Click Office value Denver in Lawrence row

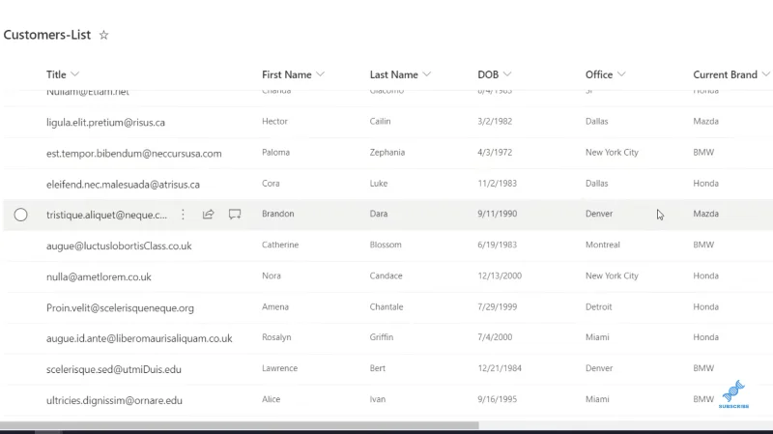599,368
